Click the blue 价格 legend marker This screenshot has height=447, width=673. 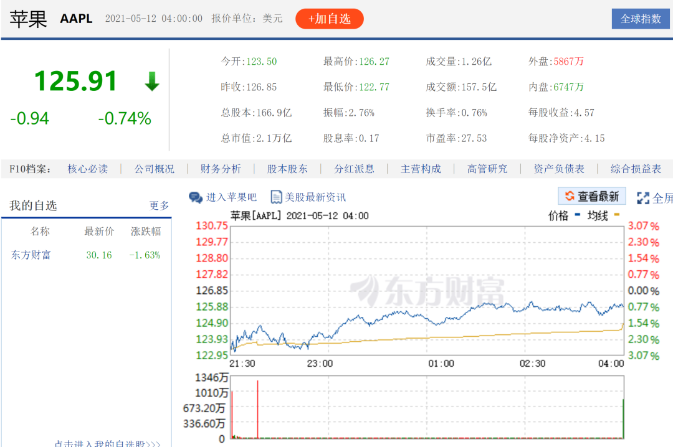577,215
